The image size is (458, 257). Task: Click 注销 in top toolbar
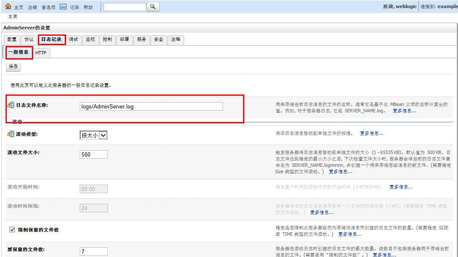pos(32,7)
